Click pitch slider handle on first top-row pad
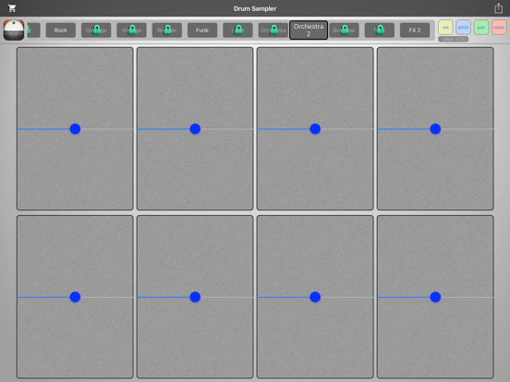 pos(75,129)
